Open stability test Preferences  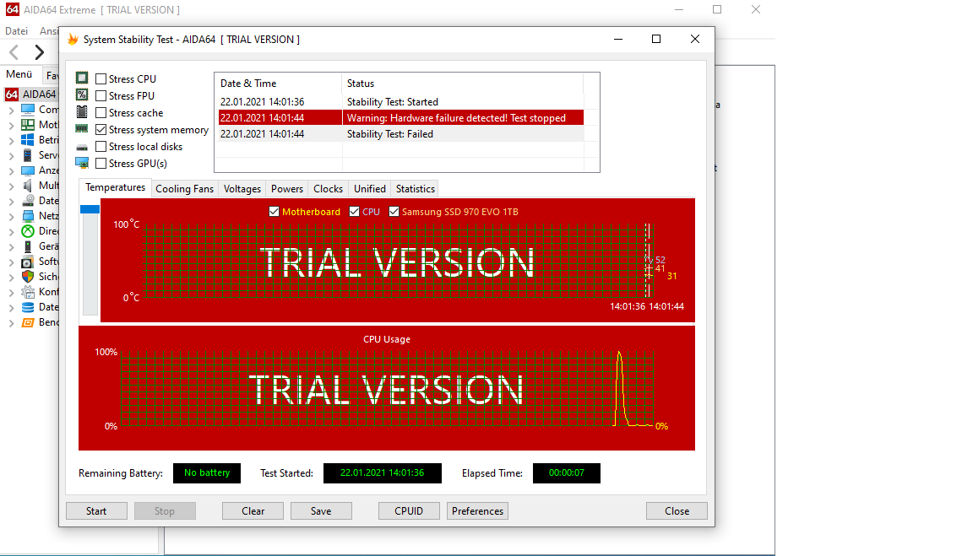477,510
